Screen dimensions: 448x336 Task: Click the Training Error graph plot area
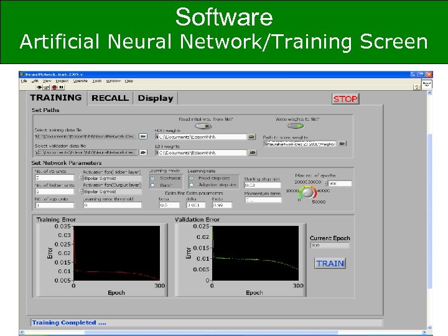pyautogui.click(x=117, y=253)
